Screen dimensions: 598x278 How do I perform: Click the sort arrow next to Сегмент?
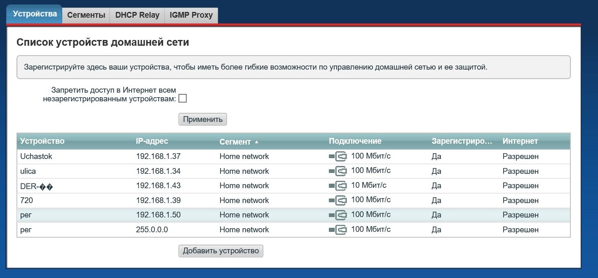coord(257,142)
